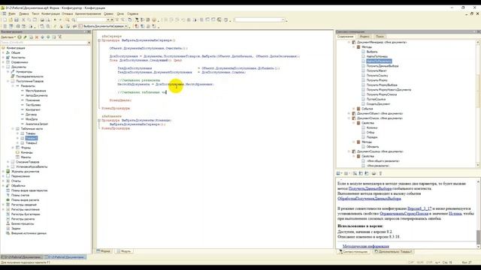Click the Paste toolbar icon
Image resolution: width=481 pixels, height=270 pixels.
click(x=35, y=20)
